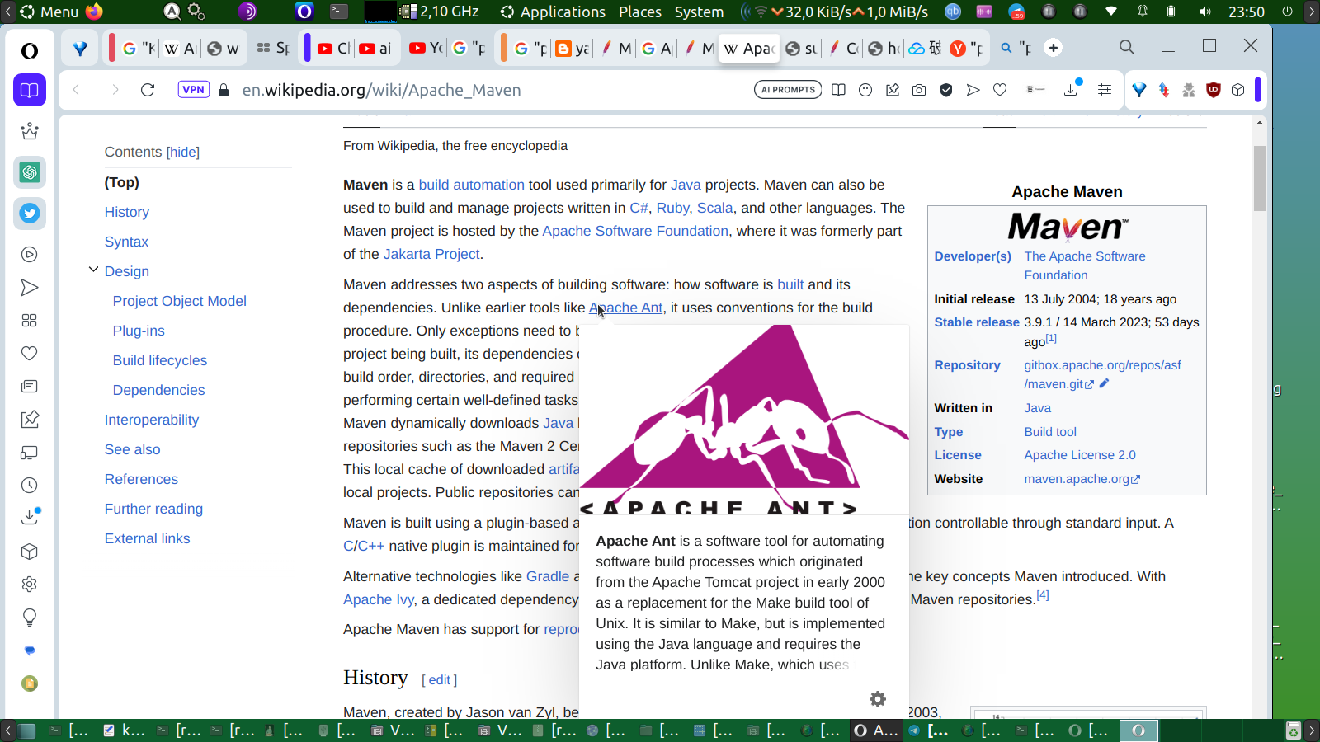Take a snapshot with the camera icon
The height and width of the screenshot is (742, 1320).
click(919, 90)
